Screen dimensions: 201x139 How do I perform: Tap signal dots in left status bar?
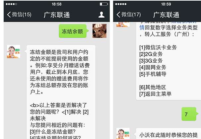point(11,4)
